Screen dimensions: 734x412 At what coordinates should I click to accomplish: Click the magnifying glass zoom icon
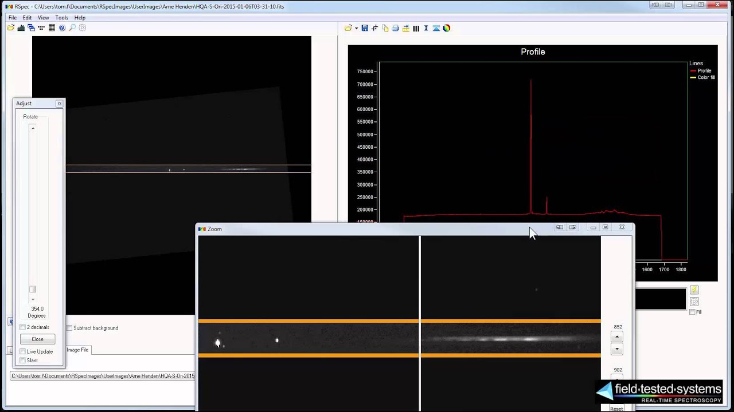(72, 27)
